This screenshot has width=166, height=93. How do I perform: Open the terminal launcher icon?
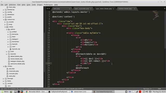tap(19, 92)
